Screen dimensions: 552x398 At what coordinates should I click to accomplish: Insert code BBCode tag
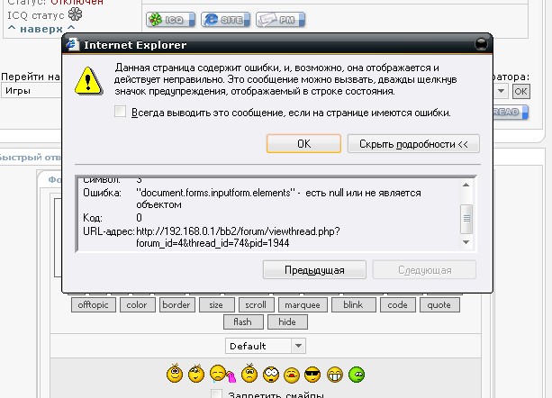(397, 304)
